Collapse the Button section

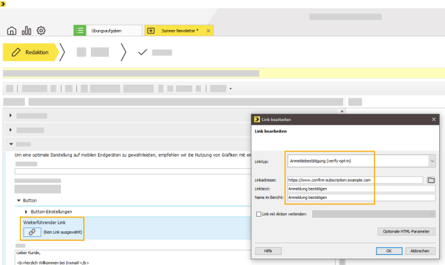[18, 201]
